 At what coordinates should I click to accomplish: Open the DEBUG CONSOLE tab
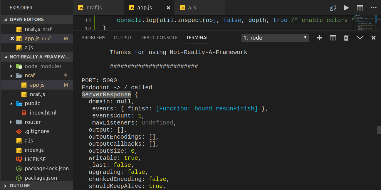[x=159, y=38]
